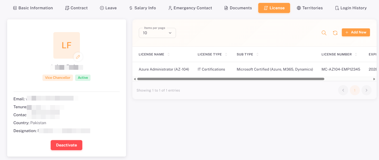View the Emergency Contact tab
Viewport: 379px width, 160px height.
pyautogui.click(x=190, y=8)
